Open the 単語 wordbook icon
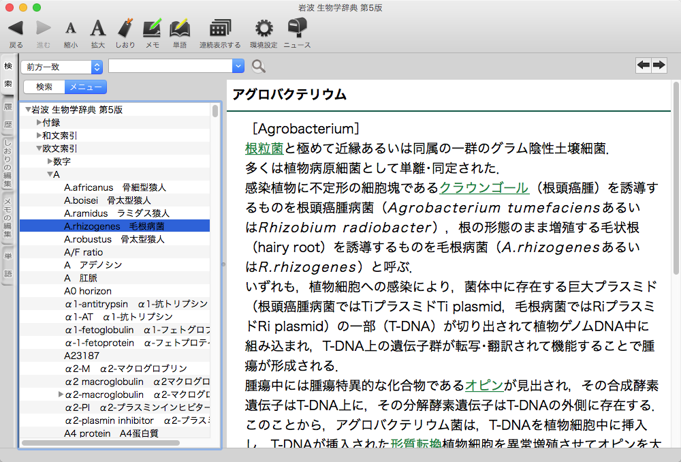This screenshot has height=462, width=681. tap(179, 29)
